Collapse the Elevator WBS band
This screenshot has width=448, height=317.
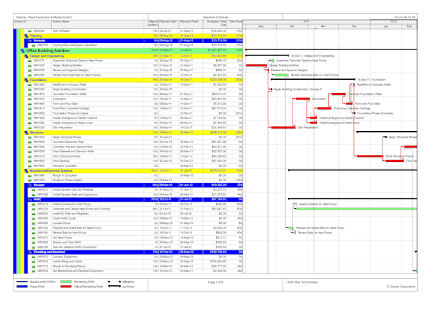(30, 185)
